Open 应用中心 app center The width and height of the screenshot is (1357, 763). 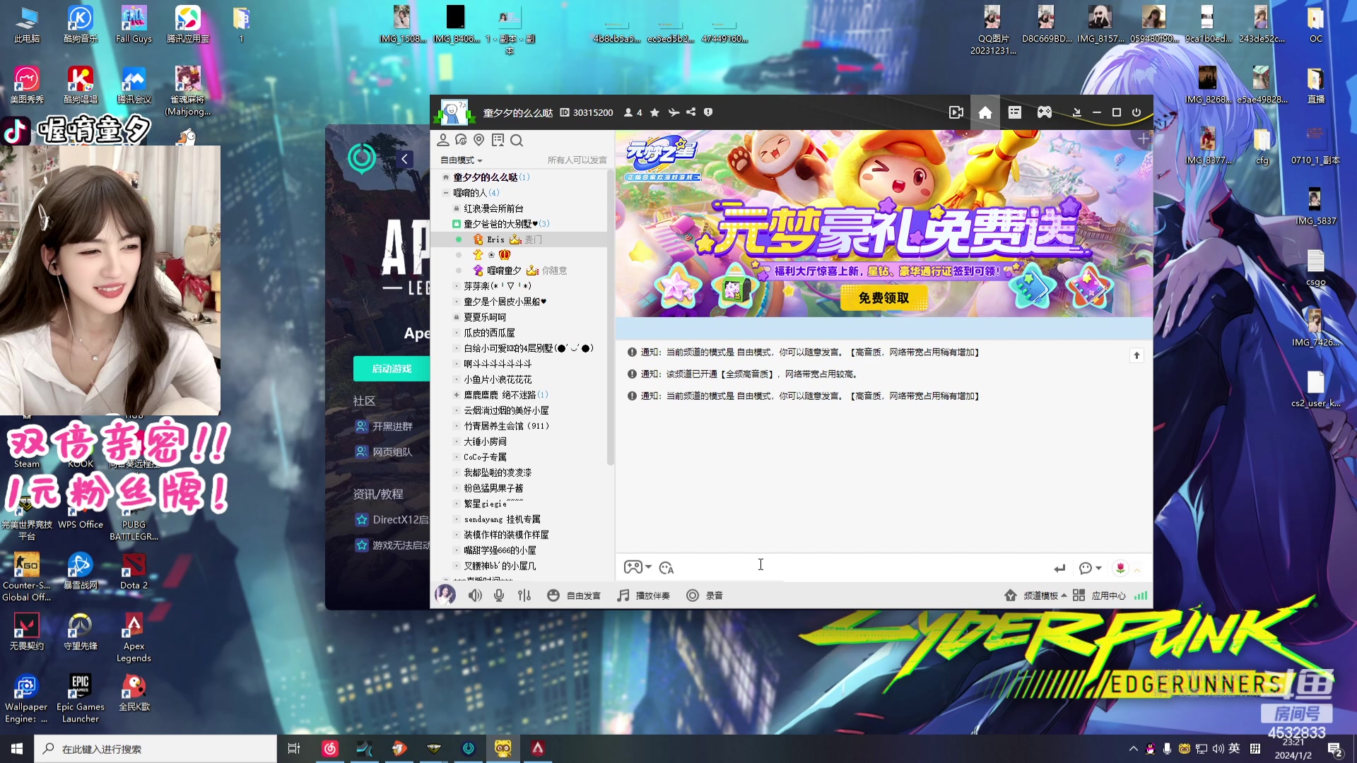coord(1100,596)
